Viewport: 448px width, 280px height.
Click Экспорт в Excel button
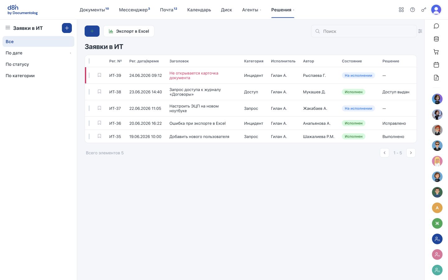tap(129, 31)
